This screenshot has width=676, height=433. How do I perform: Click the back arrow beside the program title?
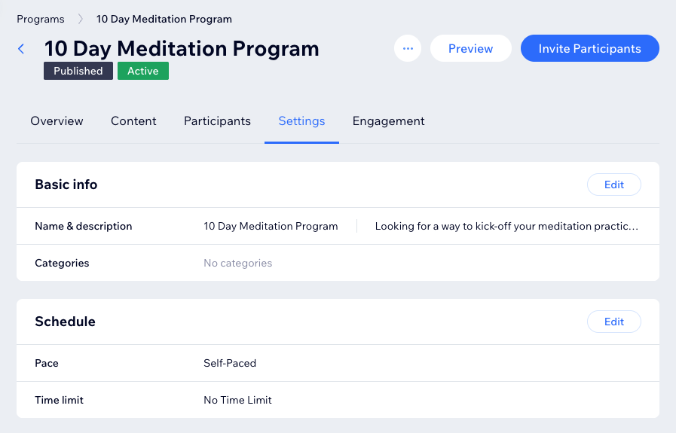(x=21, y=49)
